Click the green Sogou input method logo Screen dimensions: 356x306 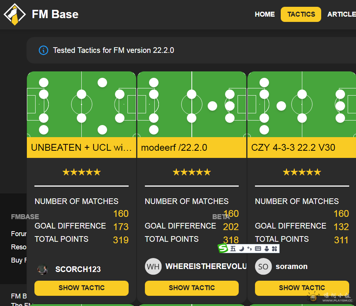point(223,248)
